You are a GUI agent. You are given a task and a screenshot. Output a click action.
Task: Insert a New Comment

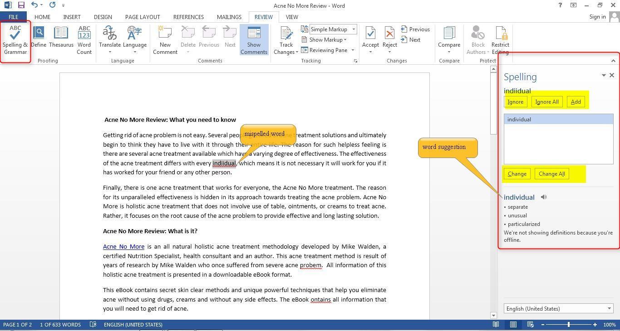pyautogui.click(x=165, y=40)
